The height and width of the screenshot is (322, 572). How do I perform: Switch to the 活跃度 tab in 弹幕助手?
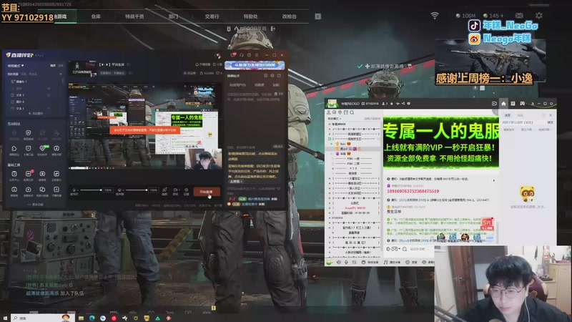point(259,84)
